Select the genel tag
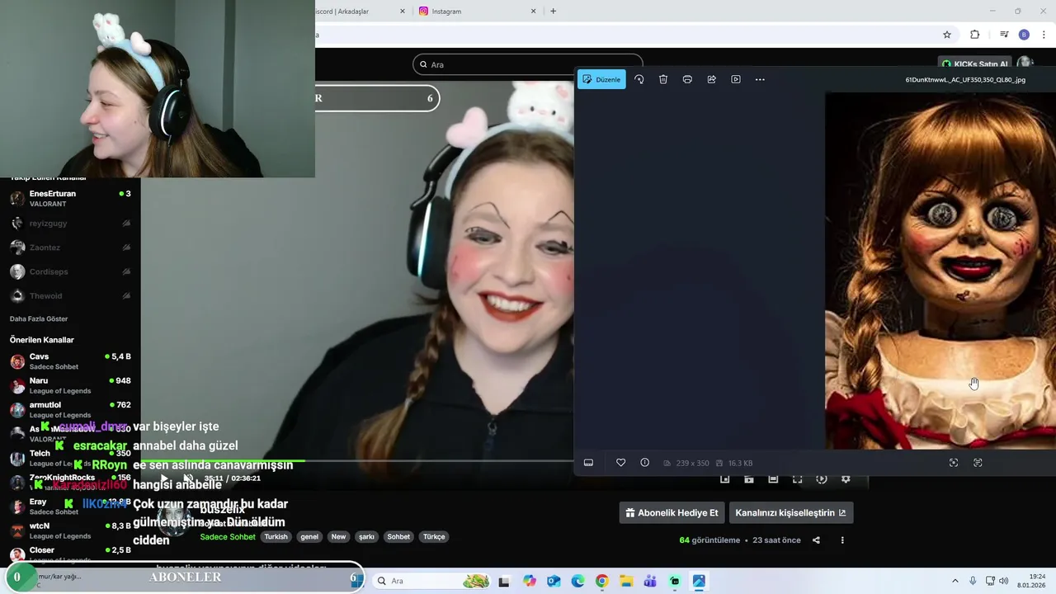Viewport: 1056px width, 594px height. (x=309, y=536)
